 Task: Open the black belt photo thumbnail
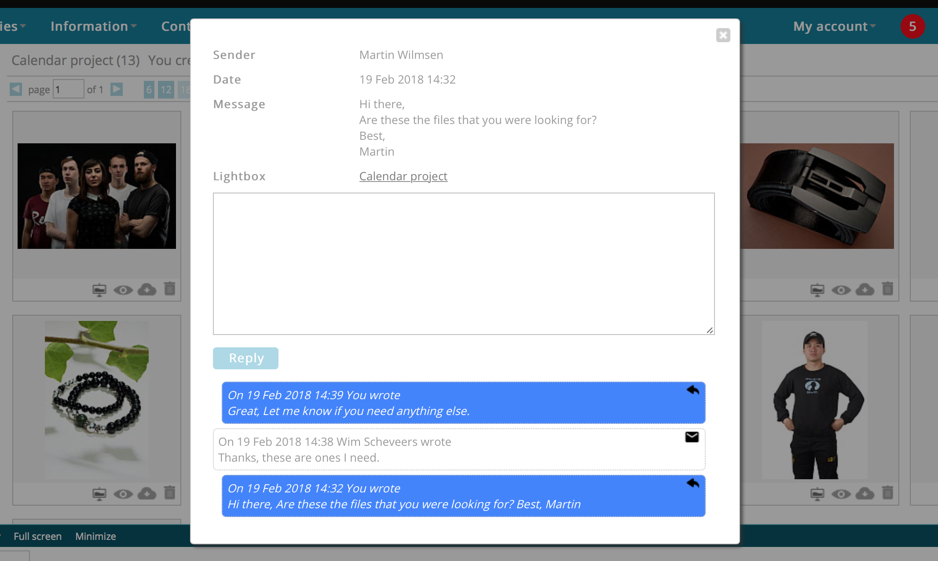tap(817, 196)
